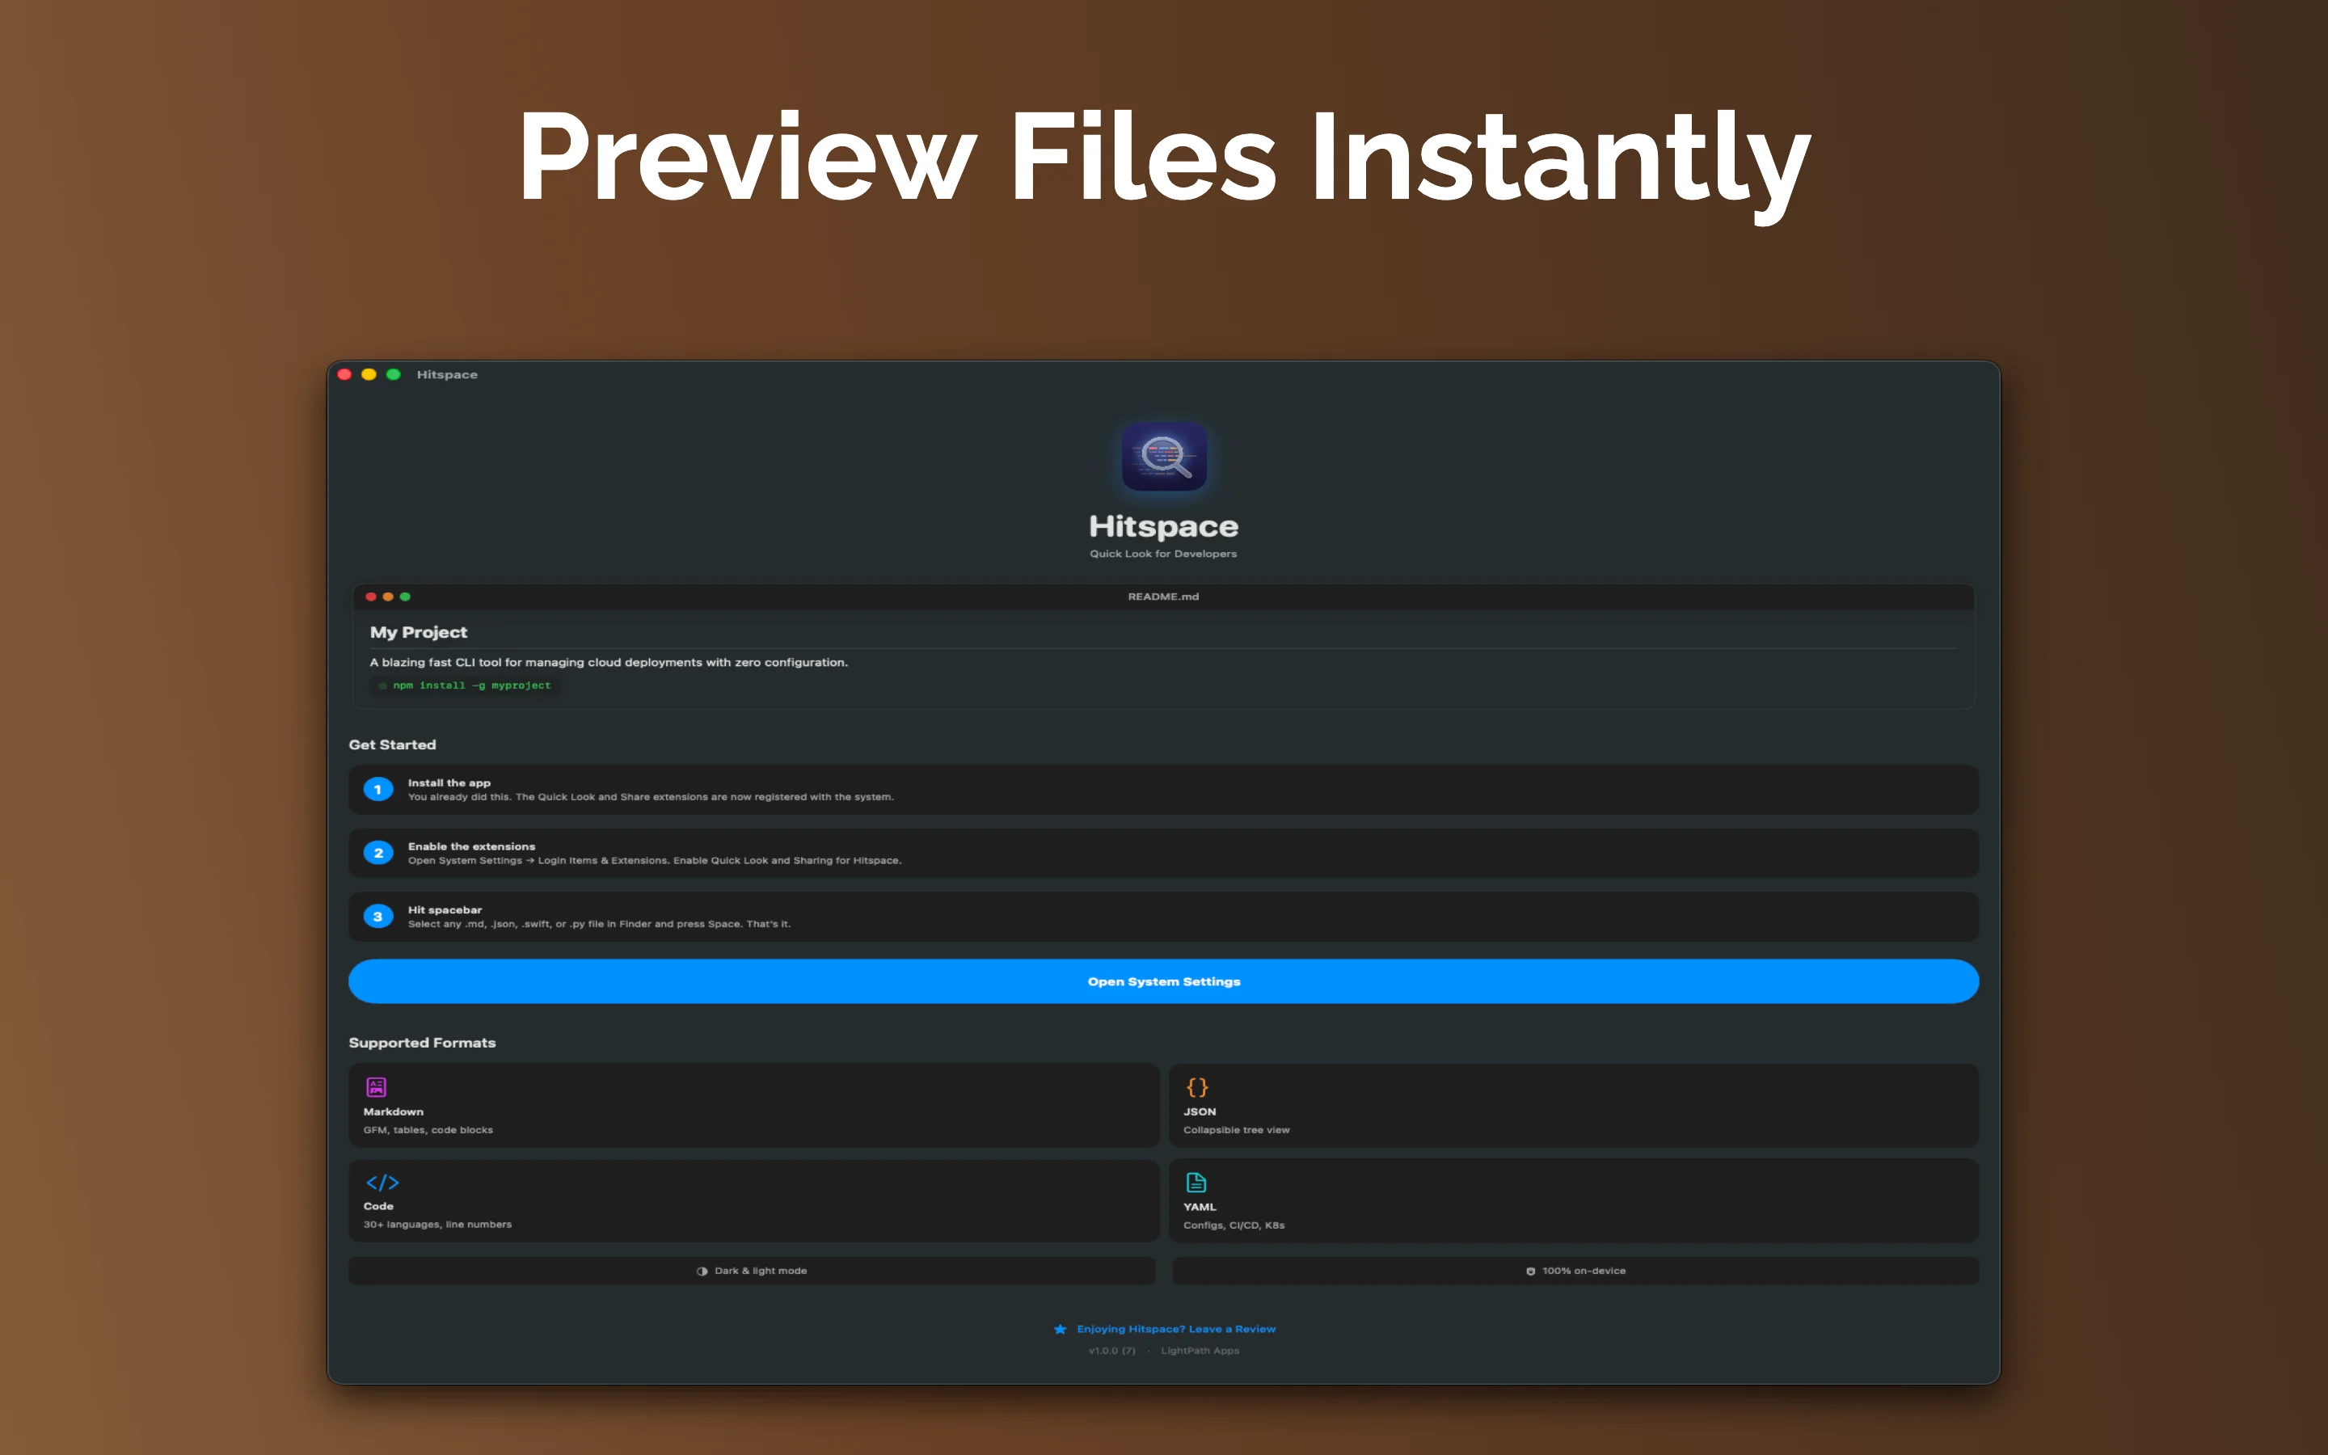
Task: Select the Enable the extensions step row
Action: tap(1163, 853)
